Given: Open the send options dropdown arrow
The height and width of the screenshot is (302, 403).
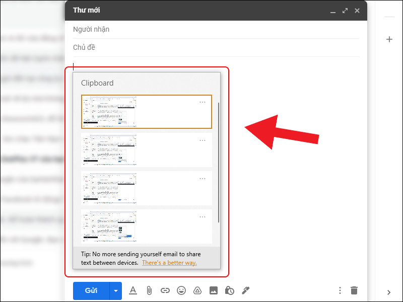Looking at the screenshot, I should [x=116, y=291].
